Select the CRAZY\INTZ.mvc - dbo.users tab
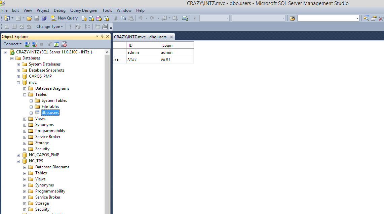 140,37
